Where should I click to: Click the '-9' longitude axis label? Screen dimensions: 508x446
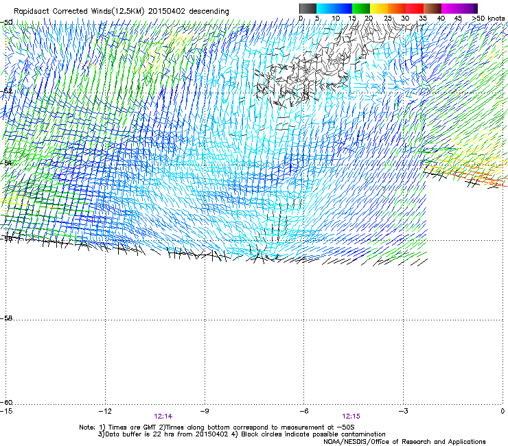205,411
